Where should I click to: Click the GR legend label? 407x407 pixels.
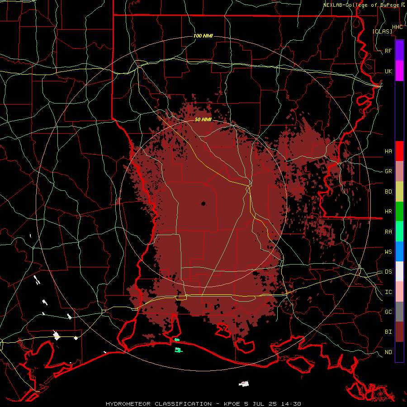(x=388, y=171)
